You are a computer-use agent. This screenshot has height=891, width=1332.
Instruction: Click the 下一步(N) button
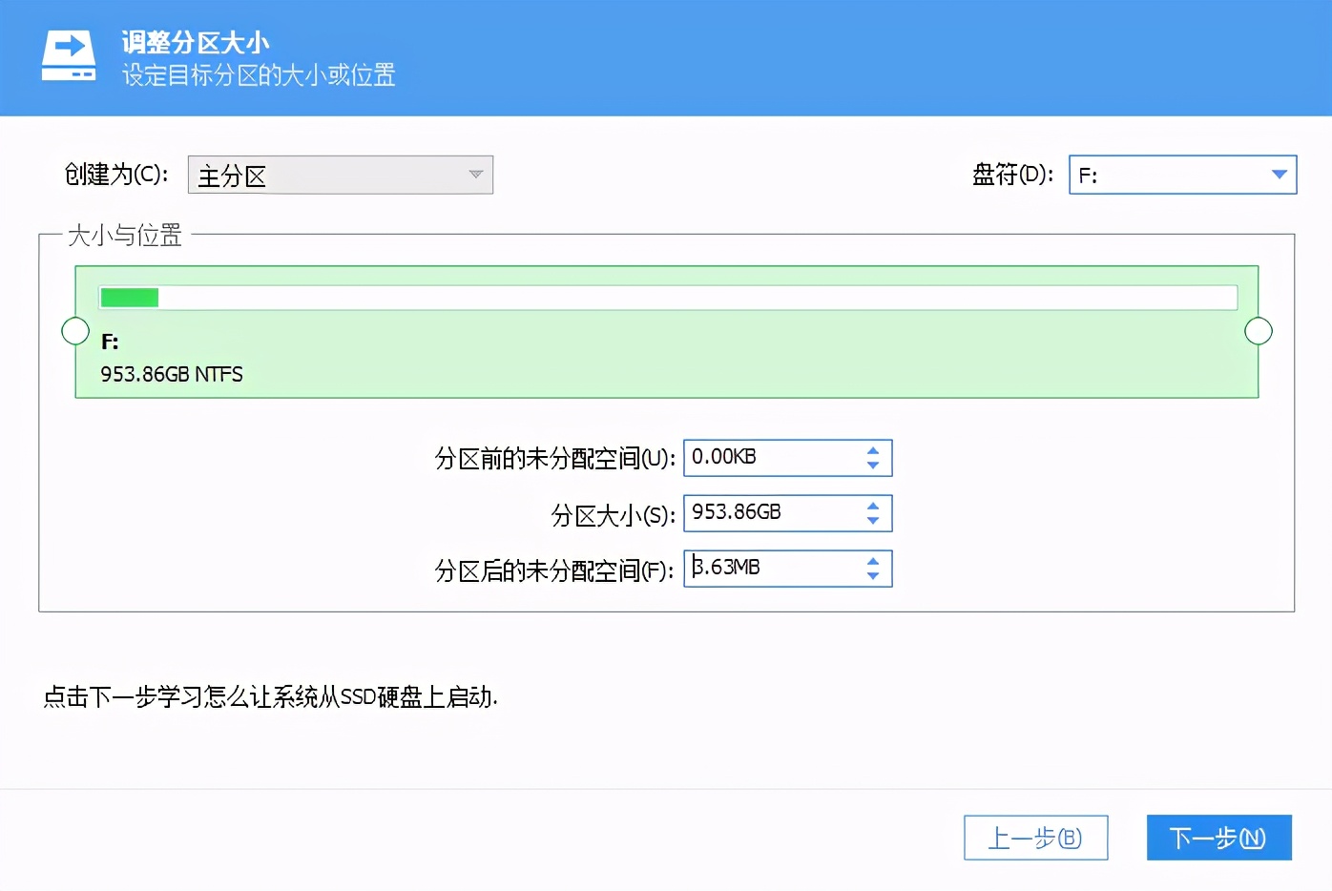click(x=1218, y=838)
